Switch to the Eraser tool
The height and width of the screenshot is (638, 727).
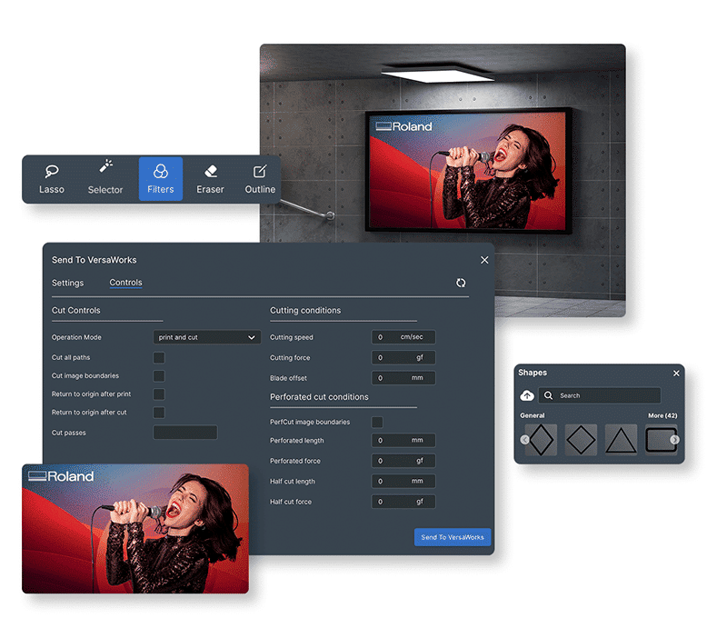[x=210, y=178]
